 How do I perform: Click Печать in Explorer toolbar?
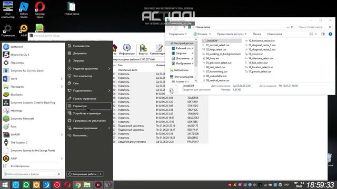pos(257,34)
